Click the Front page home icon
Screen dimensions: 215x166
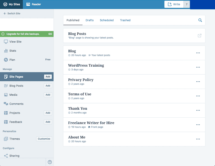(89, 127)
